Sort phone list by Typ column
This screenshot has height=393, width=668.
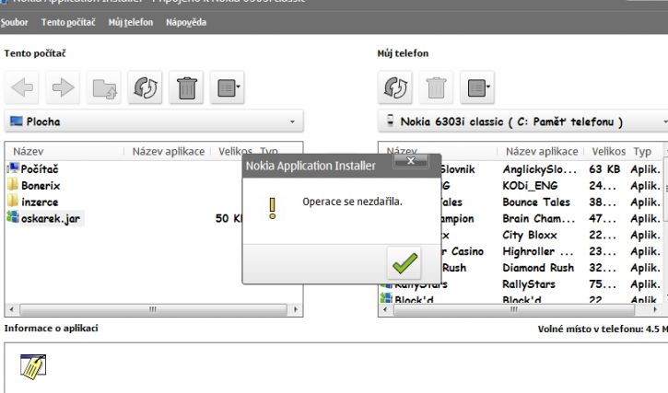tap(642, 151)
